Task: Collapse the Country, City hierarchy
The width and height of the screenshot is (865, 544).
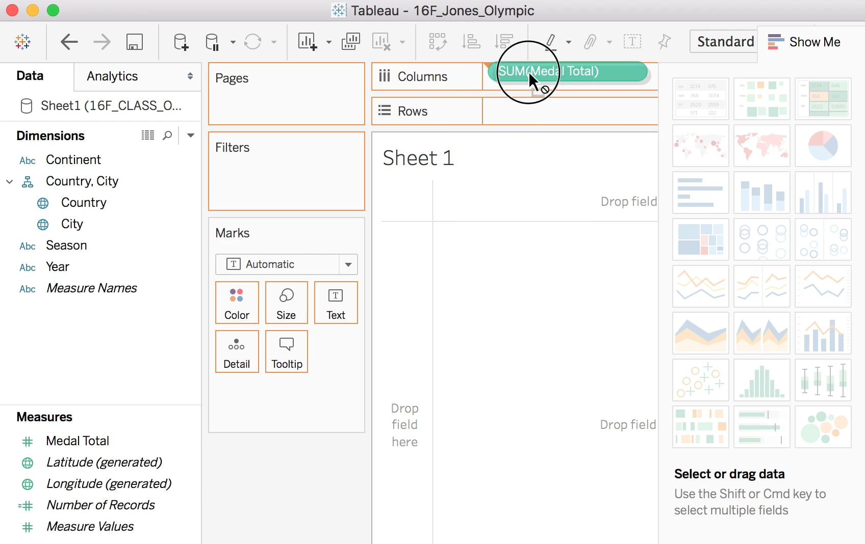Action: pos(9,181)
